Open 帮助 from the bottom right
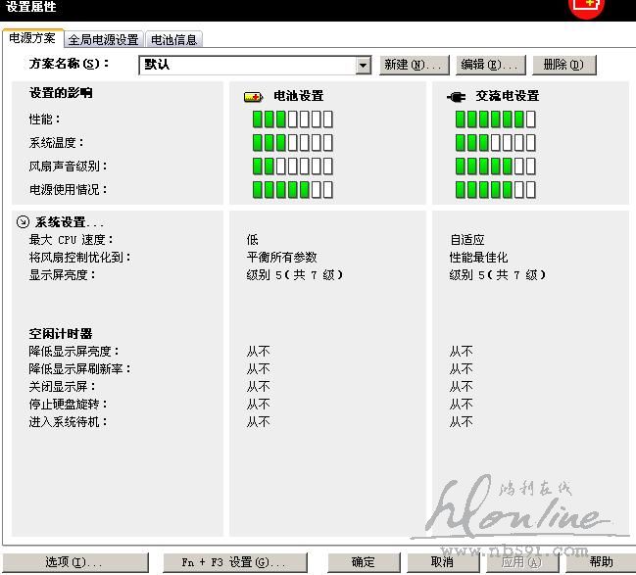This screenshot has height=575, width=636. point(601,562)
